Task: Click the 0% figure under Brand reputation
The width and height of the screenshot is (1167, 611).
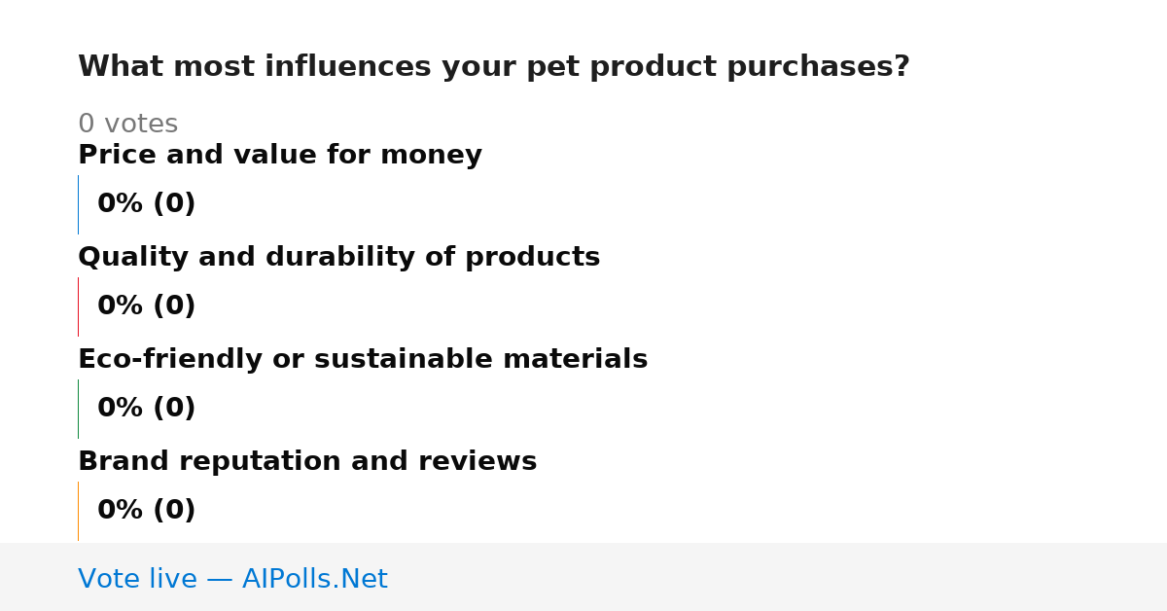Action: click(120, 511)
